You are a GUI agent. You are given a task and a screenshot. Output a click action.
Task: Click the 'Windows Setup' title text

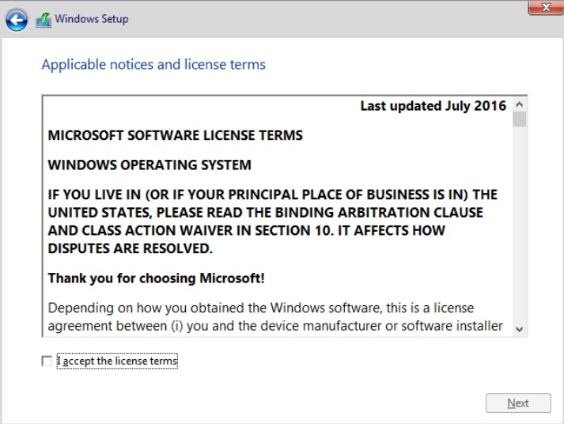(x=91, y=19)
